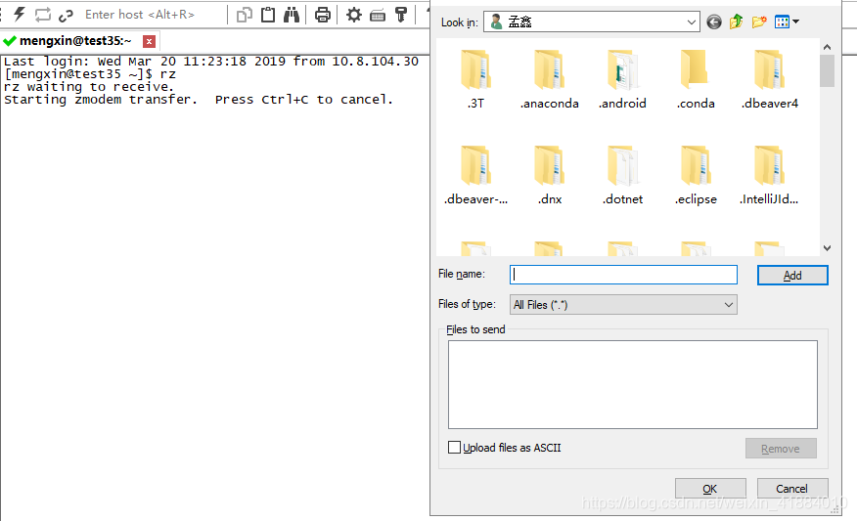The height and width of the screenshot is (521, 857).
Task: Click the Quick Connect lightning icon
Action: tap(20, 15)
